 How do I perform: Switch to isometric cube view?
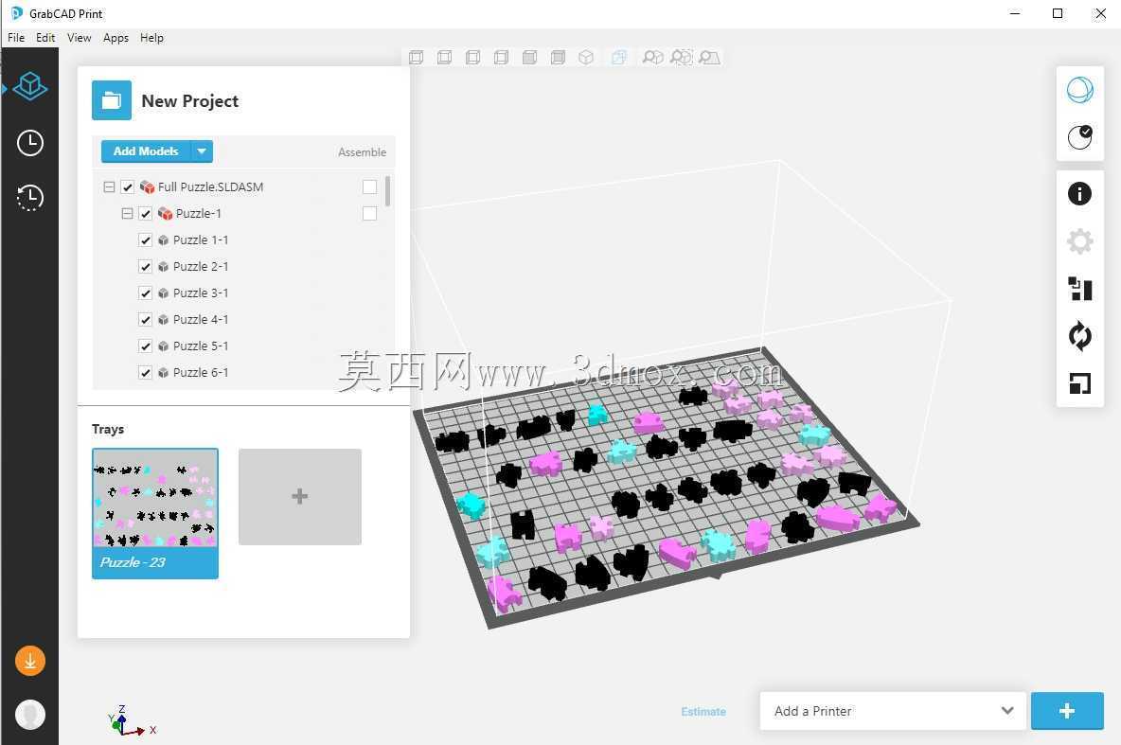point(586,57)
